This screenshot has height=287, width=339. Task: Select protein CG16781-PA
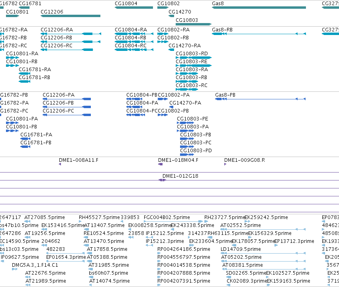(x=25, y=139)
